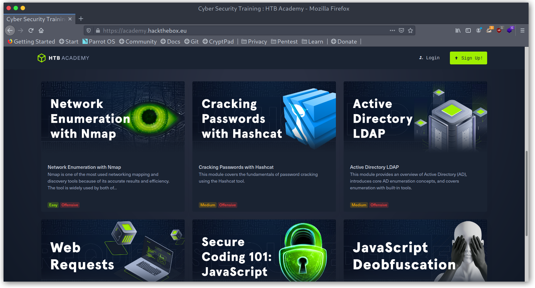
Task: Open the Secure Coding 101: JavaScript banner
Action: tap(264, 251)
